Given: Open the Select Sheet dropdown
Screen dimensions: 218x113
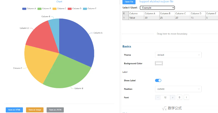Looking at the screenshot, I should (x=157, y=8).
